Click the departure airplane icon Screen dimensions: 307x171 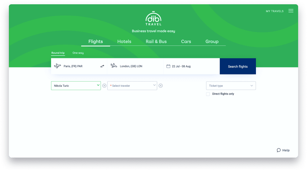pos(57,66)
